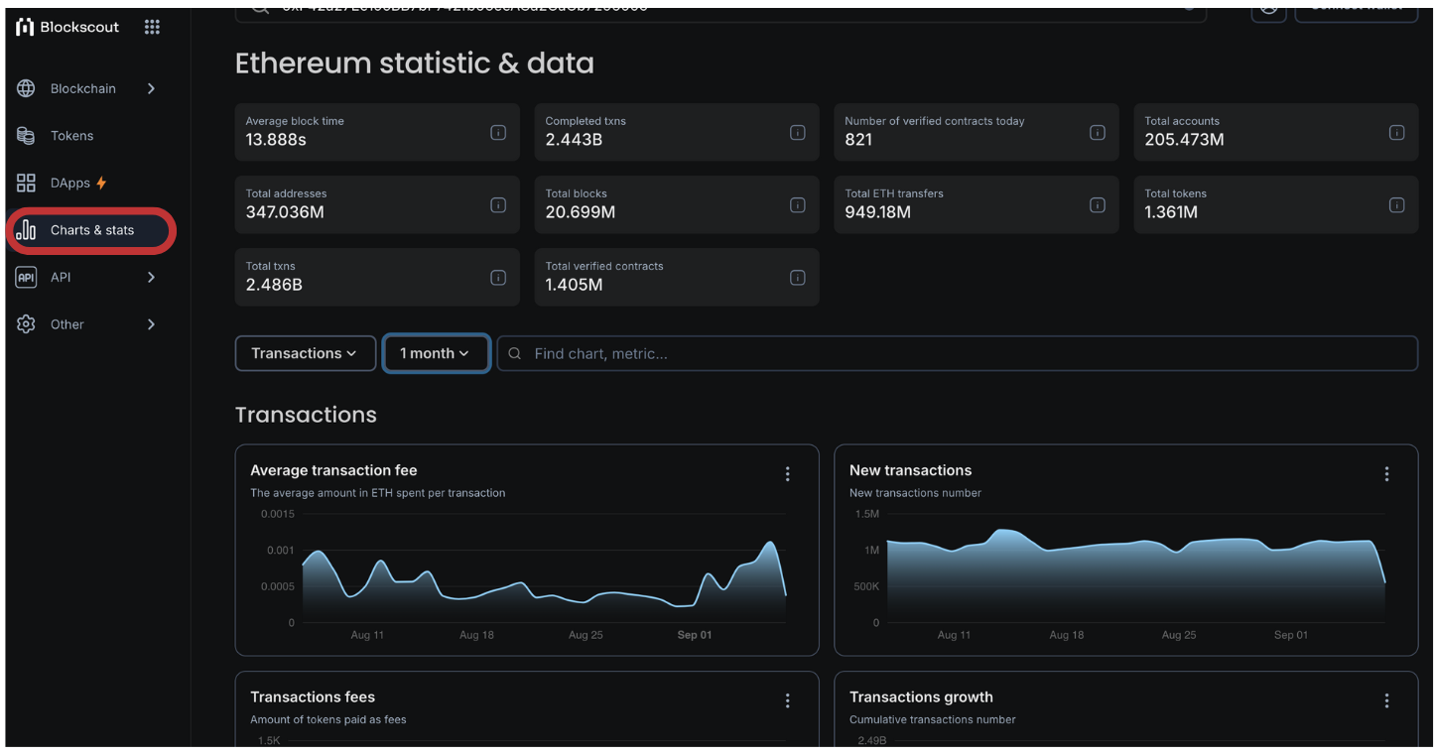Show info for Total verified contracts

pos(797,278)
